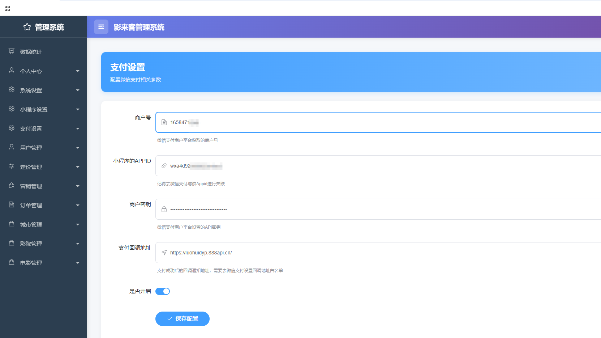
Task: Click the arrow icon in 支付回调地址 field
Action: click(x=164, y=253)
